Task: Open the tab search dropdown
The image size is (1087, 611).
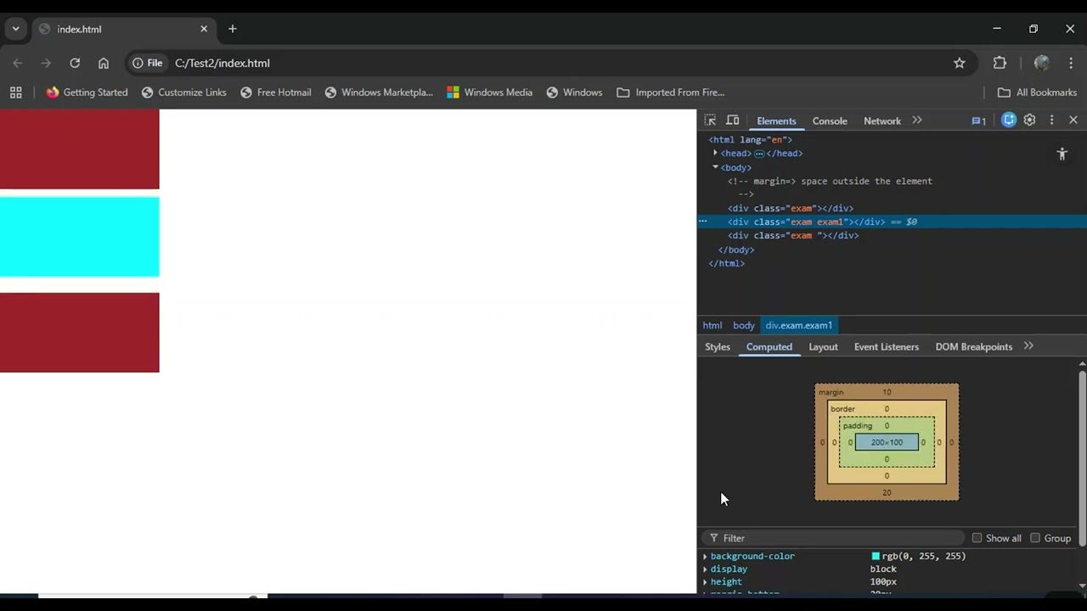Action: click(15, 29)
